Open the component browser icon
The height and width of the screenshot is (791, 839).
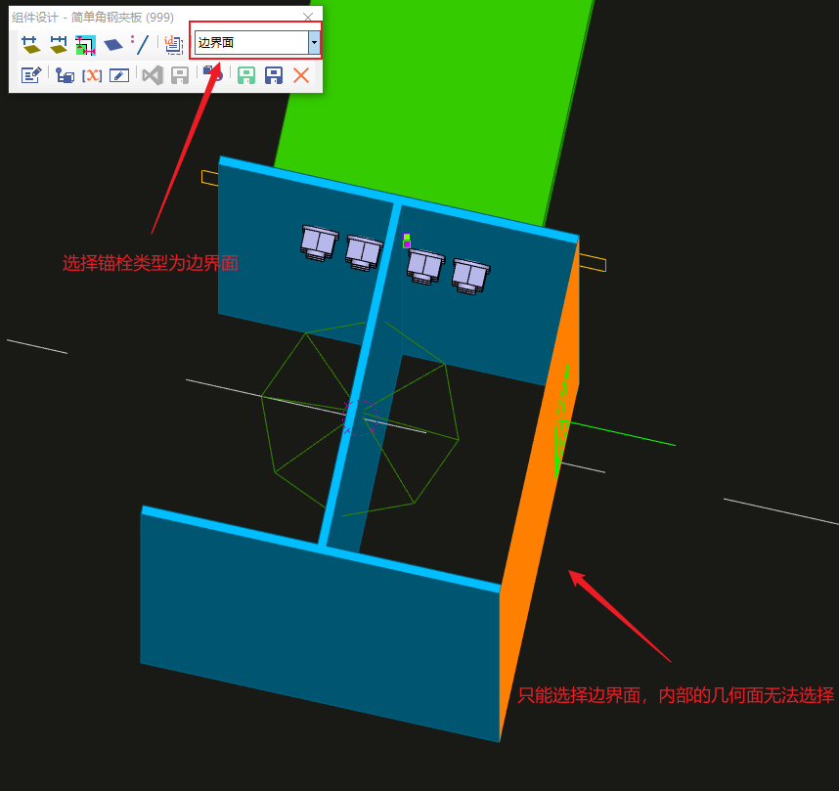point(65,75)
